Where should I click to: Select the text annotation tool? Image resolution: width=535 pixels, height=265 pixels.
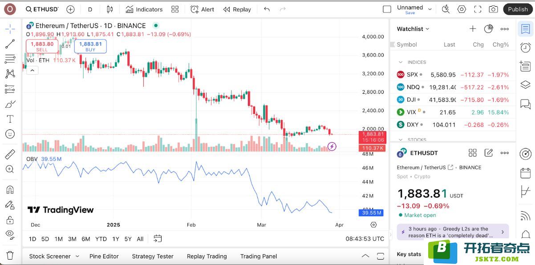point(10,119)
